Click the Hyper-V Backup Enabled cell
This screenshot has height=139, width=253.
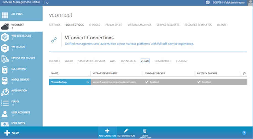[x=221, y=82]
